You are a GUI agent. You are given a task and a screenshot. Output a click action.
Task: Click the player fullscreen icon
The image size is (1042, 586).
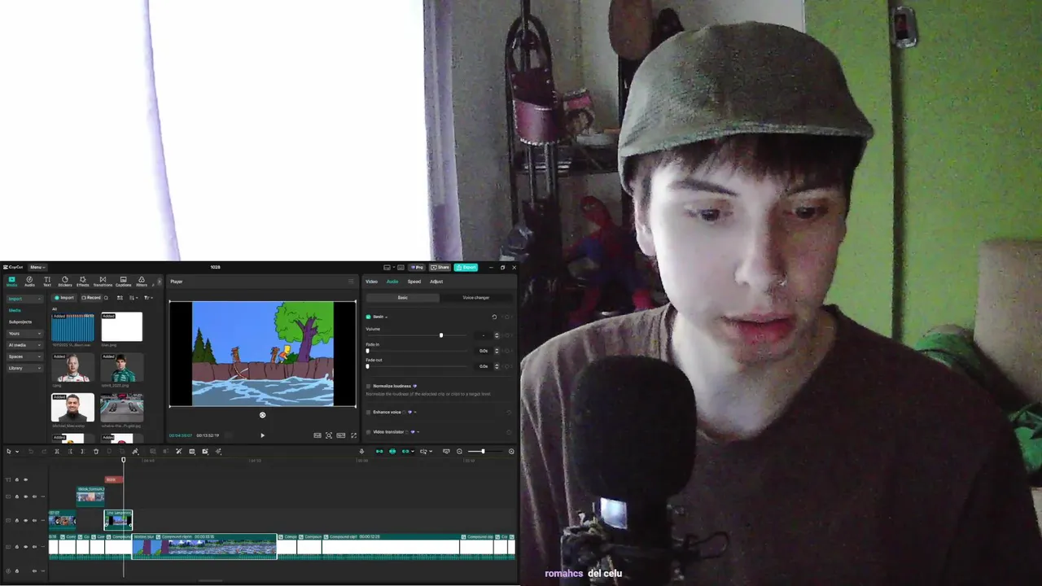point(354,435)
